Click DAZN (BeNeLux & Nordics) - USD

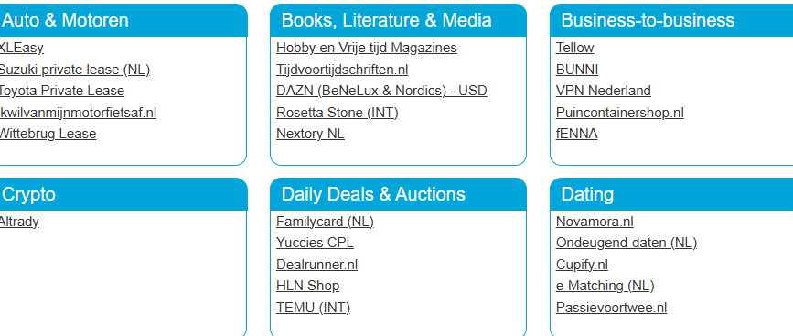click(x=381, y=91)
